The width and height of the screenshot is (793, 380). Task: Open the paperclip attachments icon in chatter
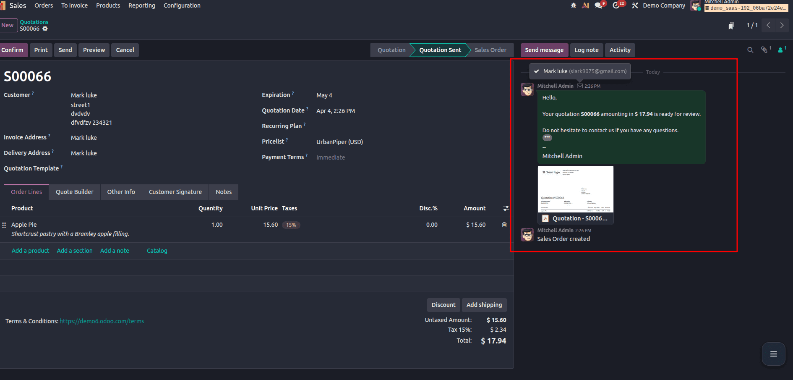click(x=764, y=50)
